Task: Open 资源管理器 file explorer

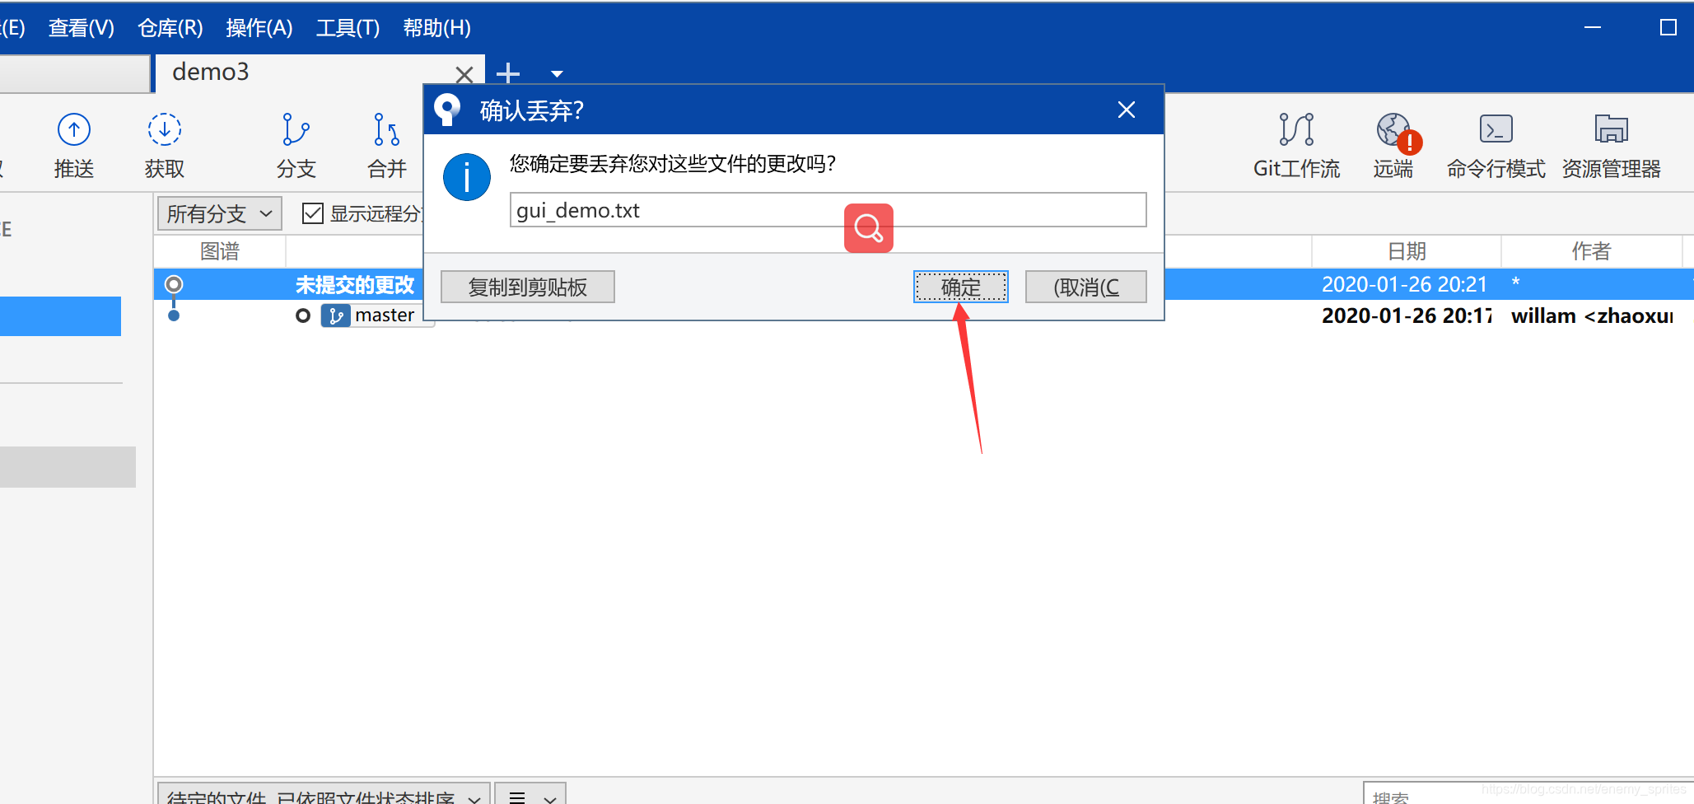Action: 1610,144
